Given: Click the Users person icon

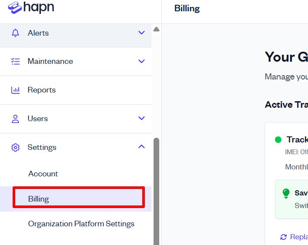Looking at the screenshot, I should click(x=16, y=119).
